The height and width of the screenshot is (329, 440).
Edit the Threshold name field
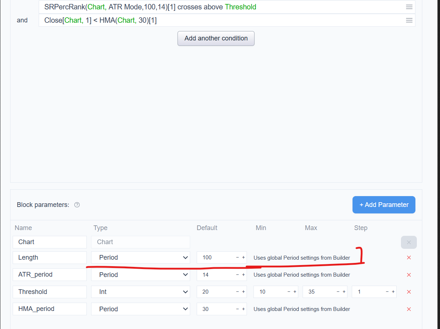pyautogui.click(x=50, y=292)
